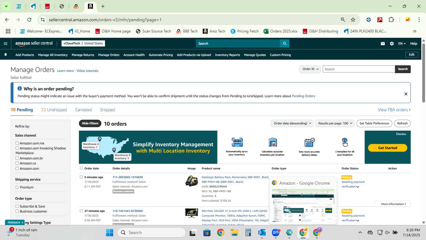Image resolution: width=426 pixels, height=240 pixels.
Task: Show all bookmarks overflow chevron
Action: pos(414,31)
